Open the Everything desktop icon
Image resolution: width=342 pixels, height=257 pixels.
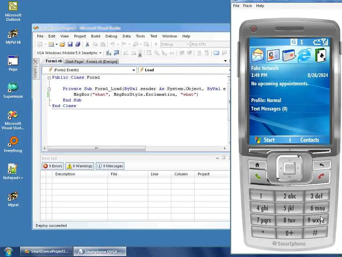point(13,145)
